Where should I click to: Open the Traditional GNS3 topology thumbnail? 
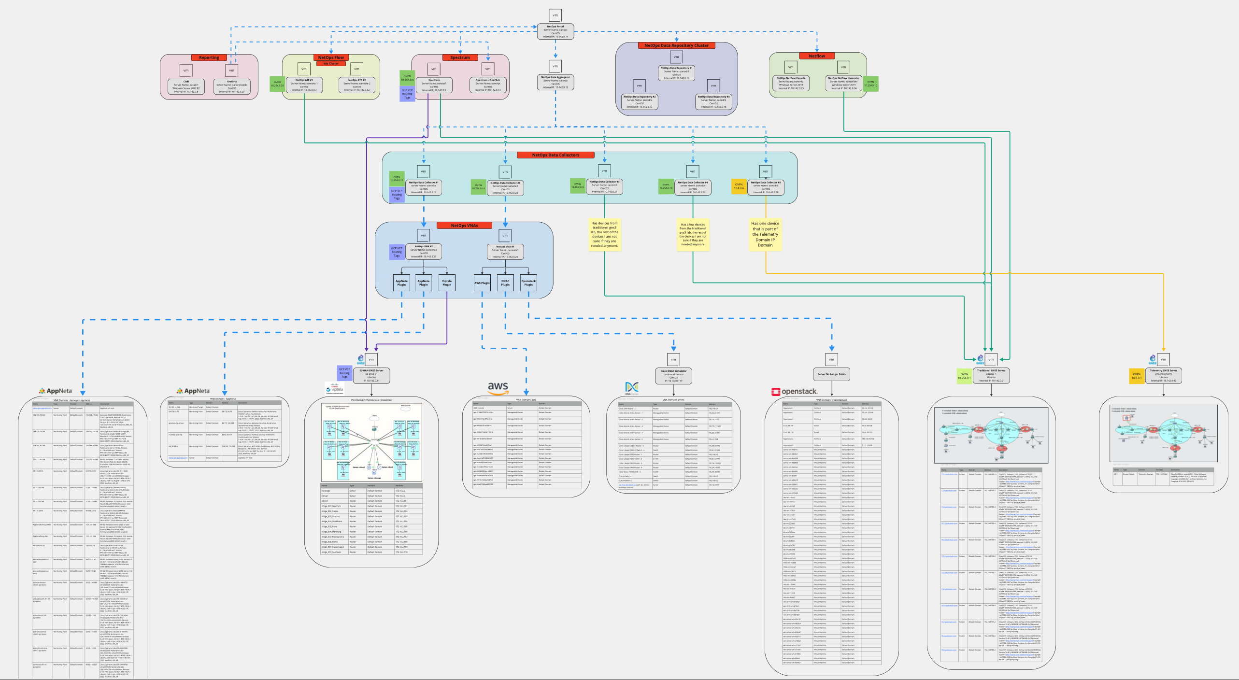point(991,435)
